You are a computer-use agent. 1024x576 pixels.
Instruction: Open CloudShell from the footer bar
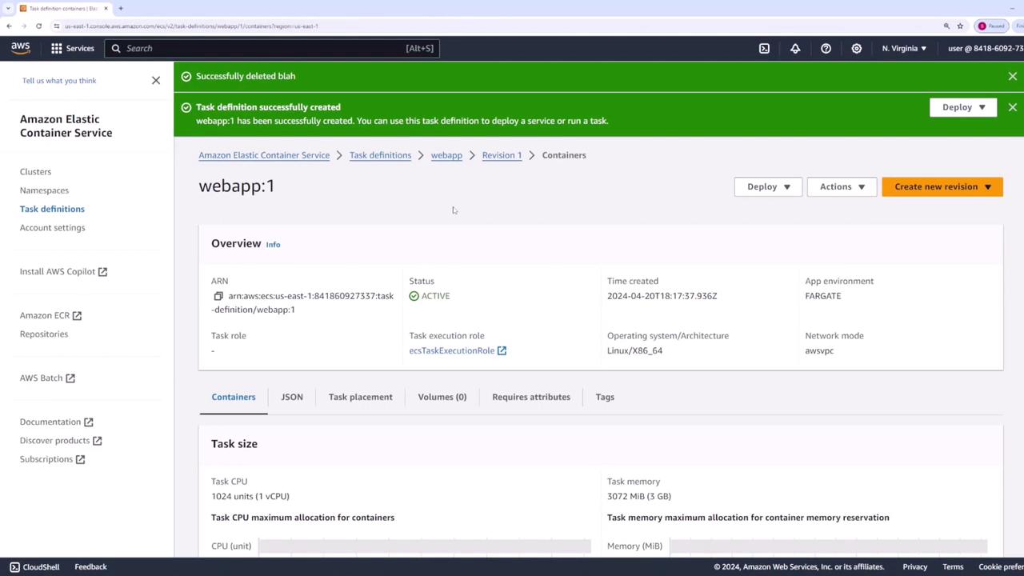[34, 567]
